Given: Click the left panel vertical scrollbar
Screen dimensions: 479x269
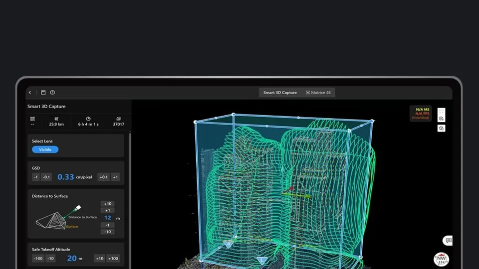Looking at the screenshot, I should [x=130, y=200].
